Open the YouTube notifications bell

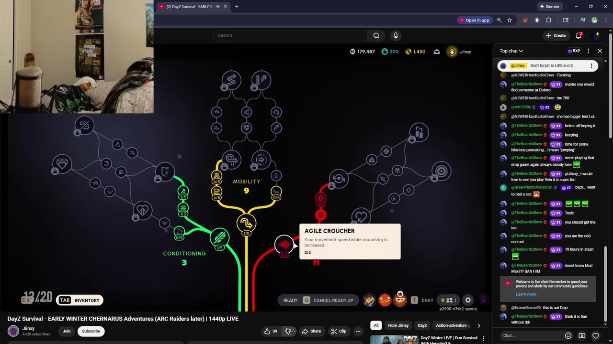579,35
